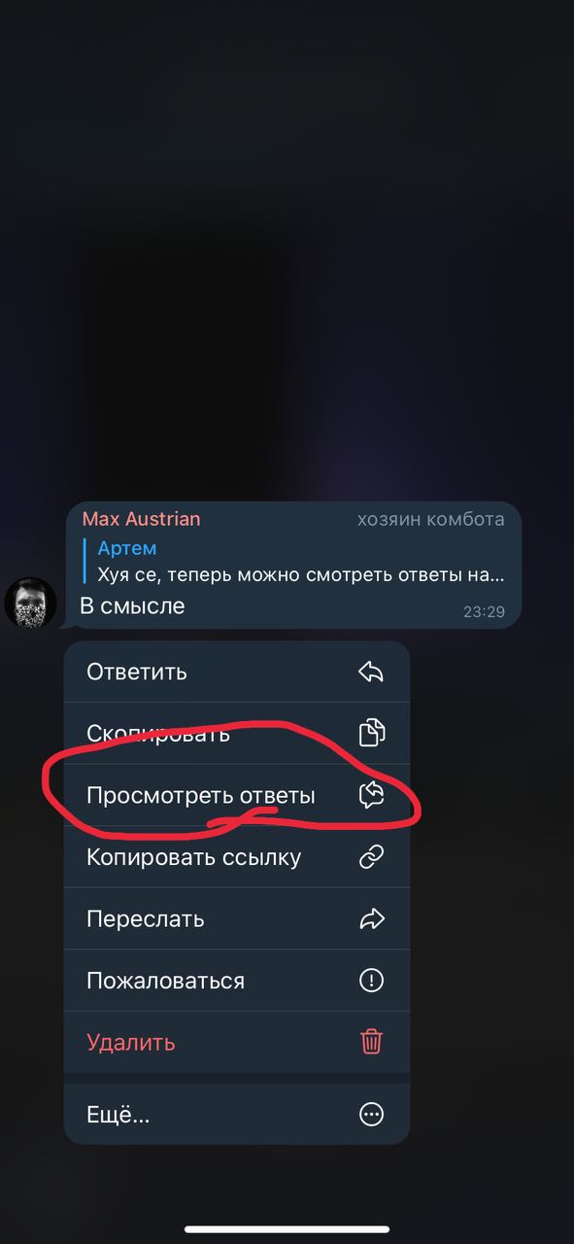
Task: Expand more options via Ещё…
Action: (x=237, y=1114)
